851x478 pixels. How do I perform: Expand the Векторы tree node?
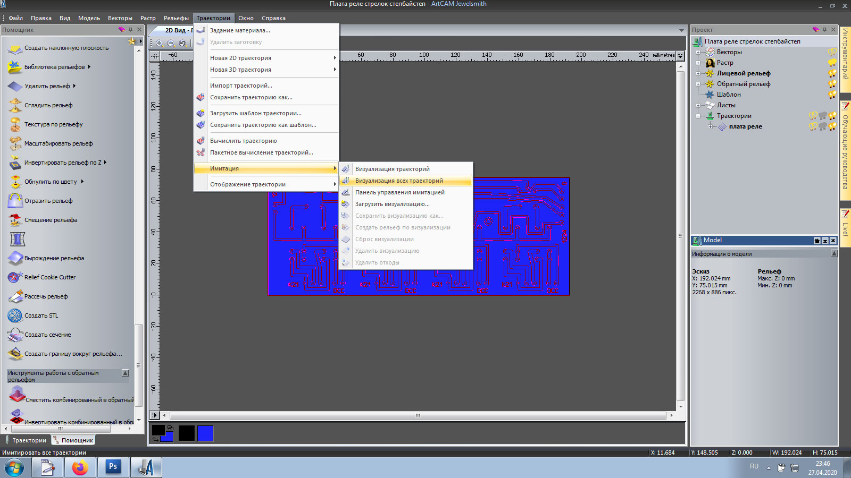(x=698, y=52)
